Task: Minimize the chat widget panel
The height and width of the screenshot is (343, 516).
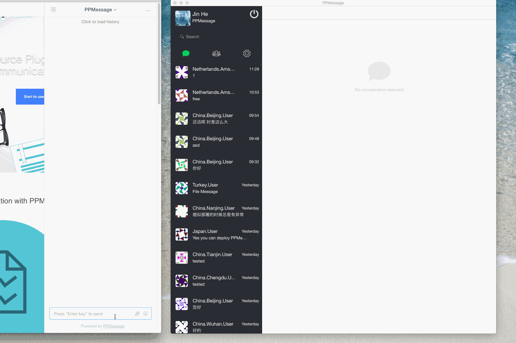Action: pyautogui.click(x=148, y=11)
